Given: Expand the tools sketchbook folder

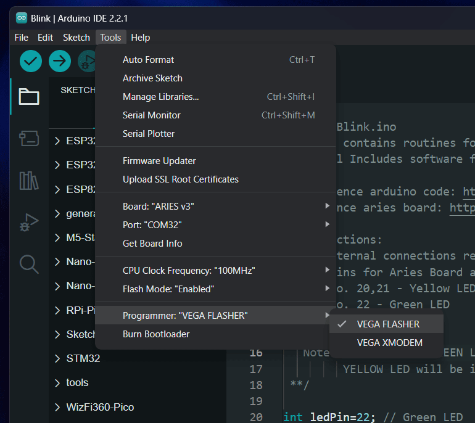Looking at the screenshot, I should [x=57, y=383].
